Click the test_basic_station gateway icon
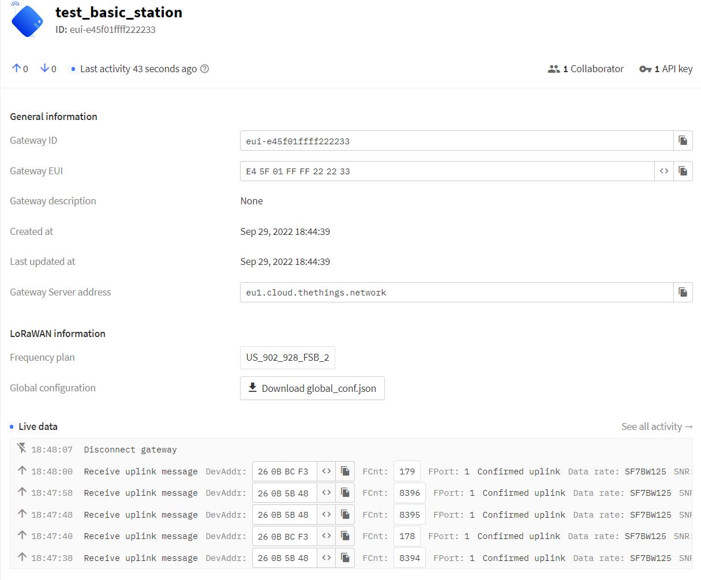Image resolution: width=701 pixels, height=580 pixels. click(x=27, y=21)
